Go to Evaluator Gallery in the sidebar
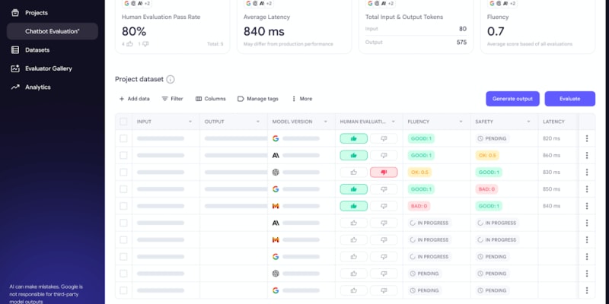609x304 pixels. [48, 68]
